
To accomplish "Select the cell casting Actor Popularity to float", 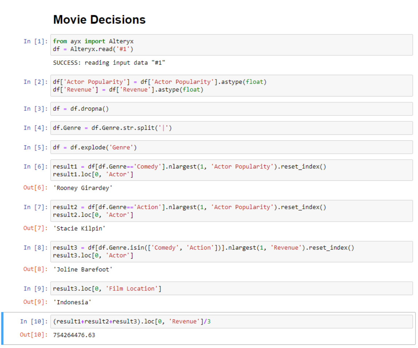I will click(146, 85).
